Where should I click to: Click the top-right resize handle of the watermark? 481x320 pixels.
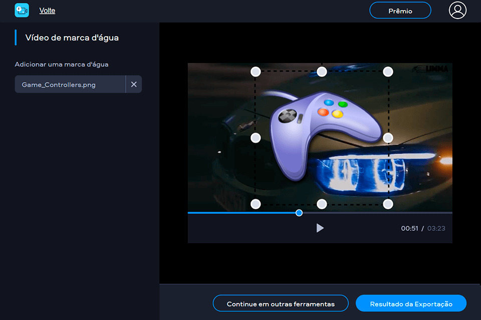[x=388, y=71]
